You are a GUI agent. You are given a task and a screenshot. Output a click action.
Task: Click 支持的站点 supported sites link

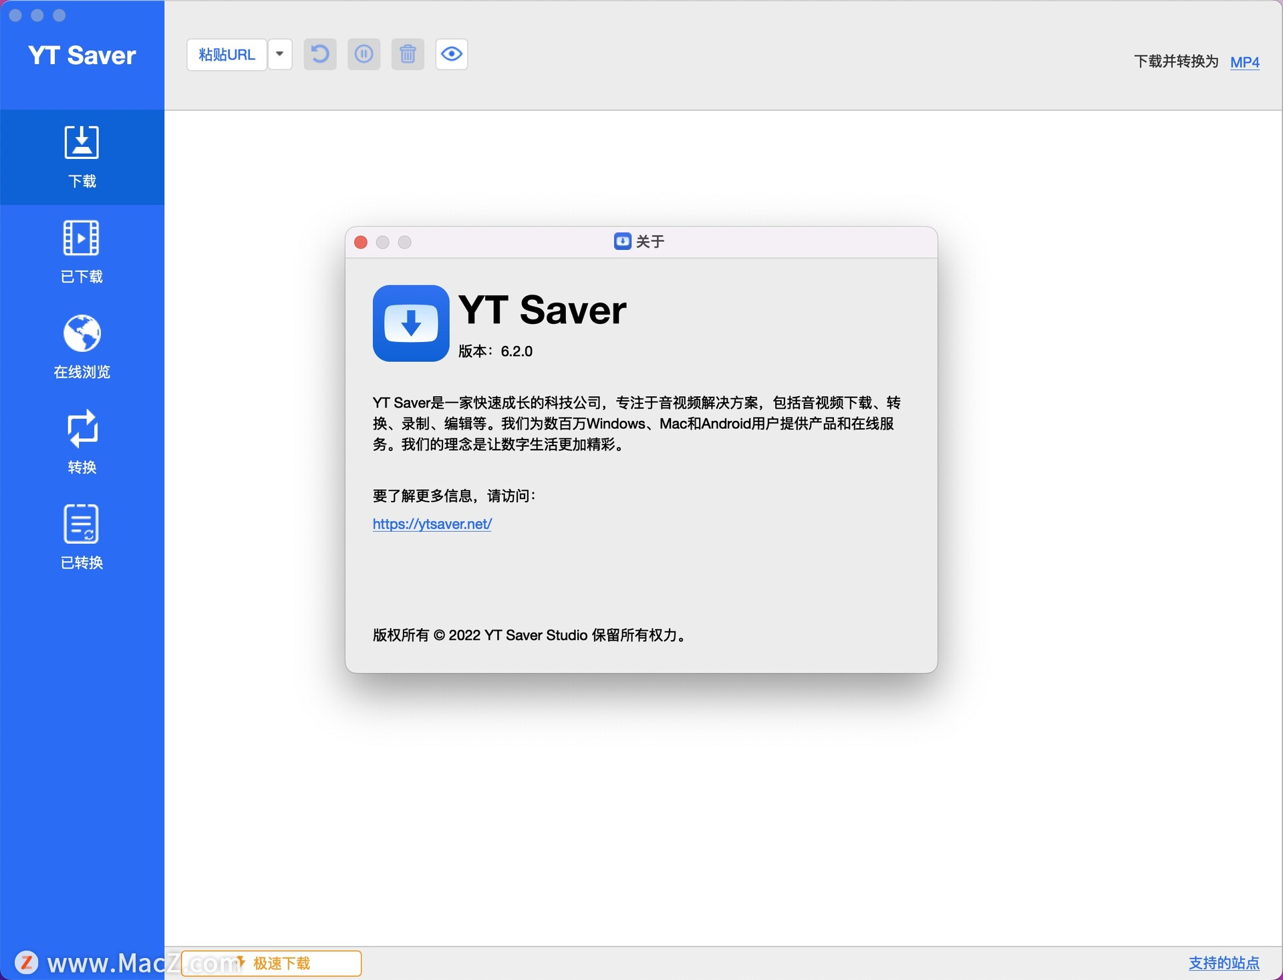click(1224, 963)
